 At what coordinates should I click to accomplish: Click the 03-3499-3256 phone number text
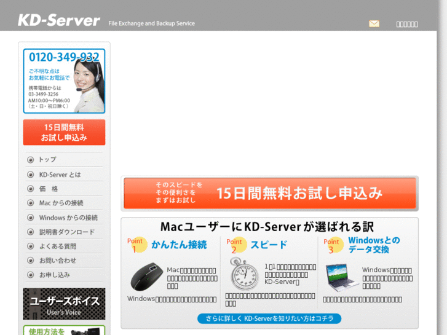point(43,94)
